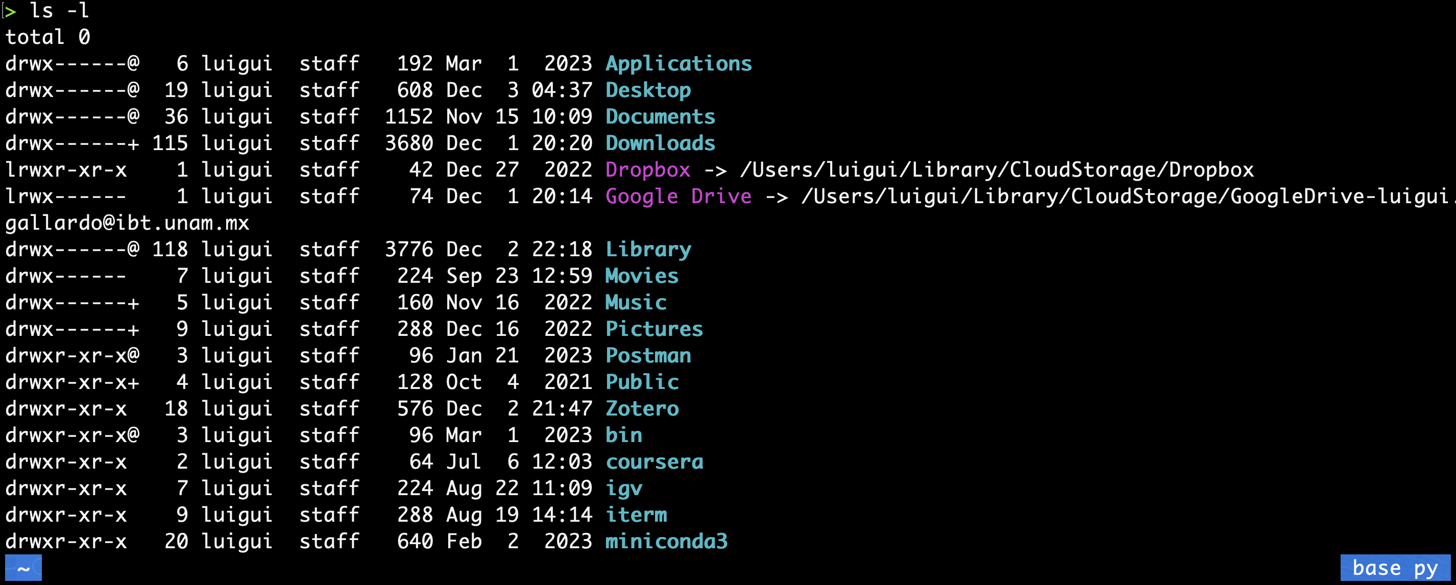Click size 3680 in Downloads row

tap(408, 143)
